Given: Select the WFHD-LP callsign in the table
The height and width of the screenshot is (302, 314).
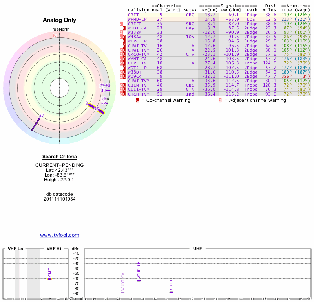Looking at the screenshot, I should tap(137, 19).
